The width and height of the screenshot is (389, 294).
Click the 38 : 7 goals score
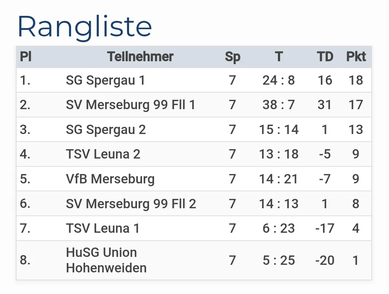[279, 105]
